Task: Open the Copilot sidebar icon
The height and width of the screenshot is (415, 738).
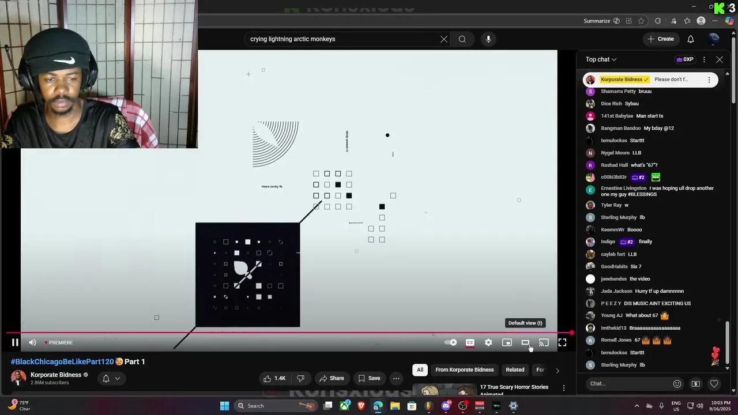Action: pyautogui.click(x=729, y=21)
